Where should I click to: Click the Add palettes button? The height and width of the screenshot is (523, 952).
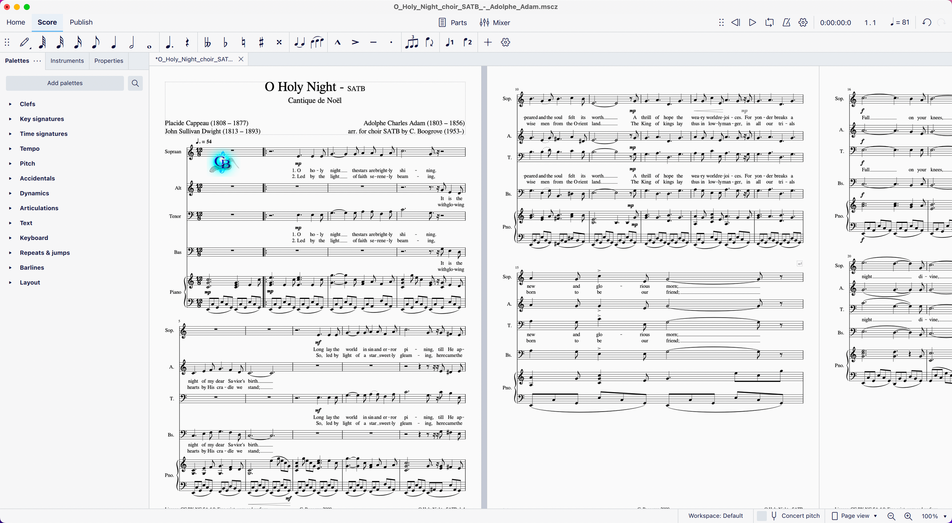65,83
